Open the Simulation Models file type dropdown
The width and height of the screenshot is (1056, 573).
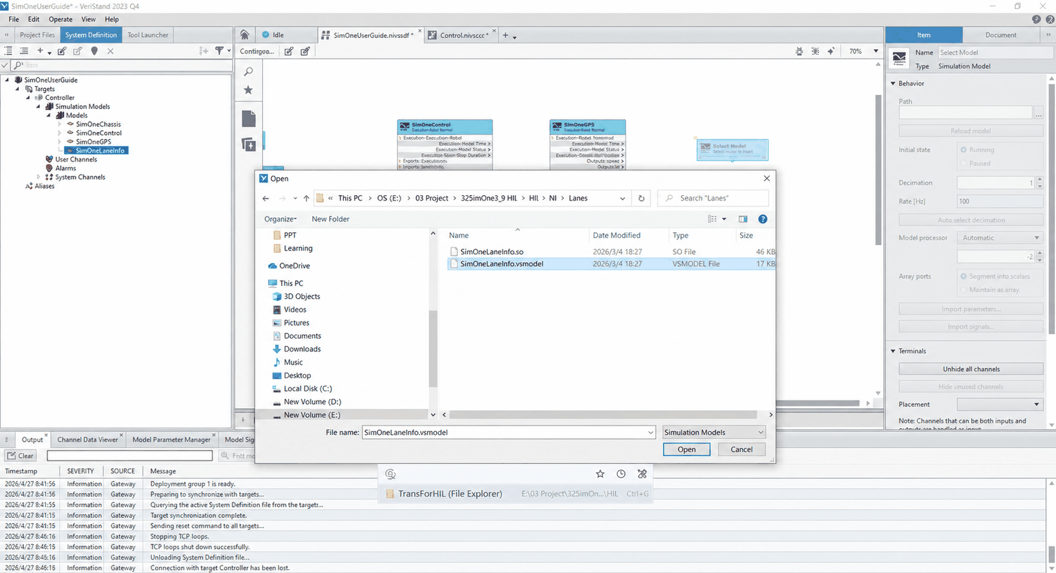[x=714, y=432]
